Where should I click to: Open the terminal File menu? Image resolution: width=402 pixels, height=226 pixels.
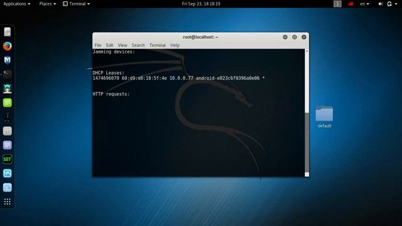click(x=98, y=45)
